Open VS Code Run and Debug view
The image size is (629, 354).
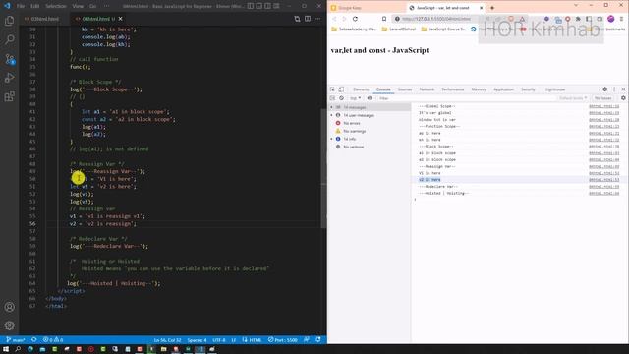9,78
